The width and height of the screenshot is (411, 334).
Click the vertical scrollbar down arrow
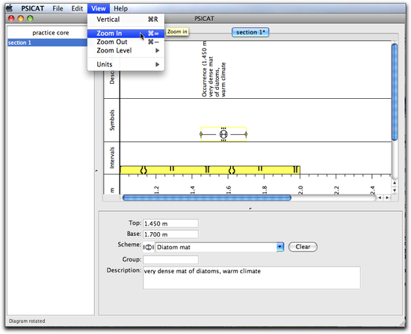(x=395, y=190)
